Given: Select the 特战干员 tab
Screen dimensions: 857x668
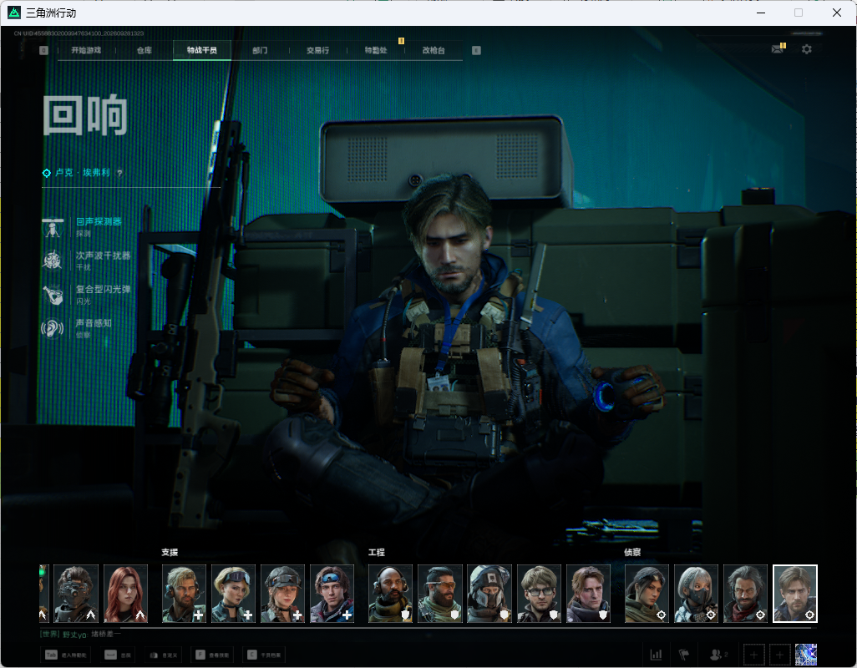Looking at the screenshot, I should point(201,50).
